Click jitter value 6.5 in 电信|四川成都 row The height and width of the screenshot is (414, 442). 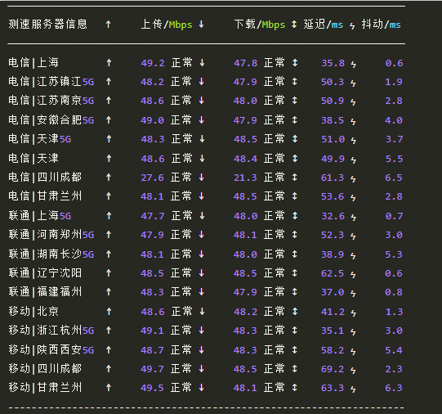coord(394,178)
